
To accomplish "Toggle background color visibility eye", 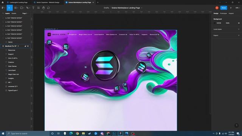I will 239,23.
